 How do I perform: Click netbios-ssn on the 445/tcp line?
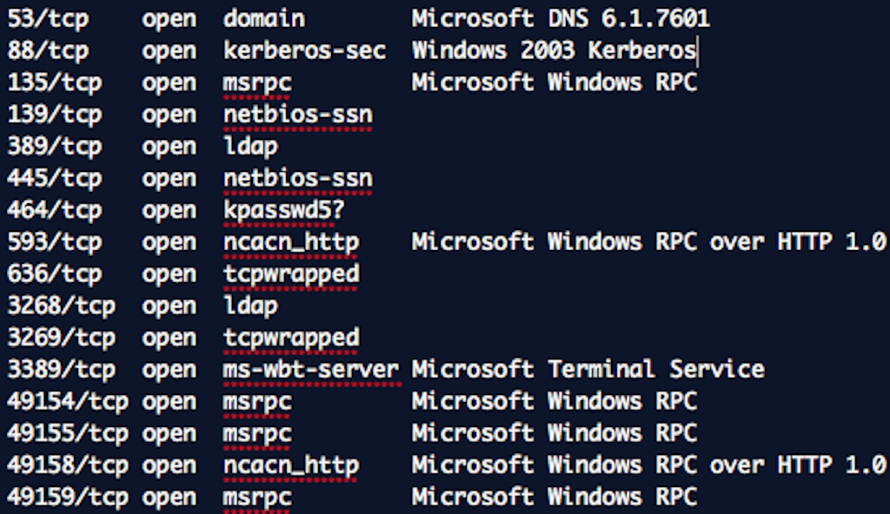297,178
